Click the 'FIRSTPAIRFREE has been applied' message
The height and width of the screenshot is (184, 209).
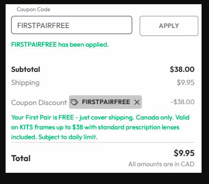pos(60,45)
